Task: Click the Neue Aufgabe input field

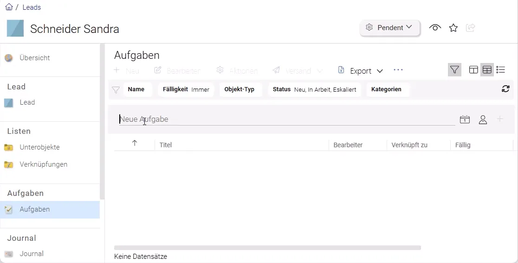Action: 285,119
